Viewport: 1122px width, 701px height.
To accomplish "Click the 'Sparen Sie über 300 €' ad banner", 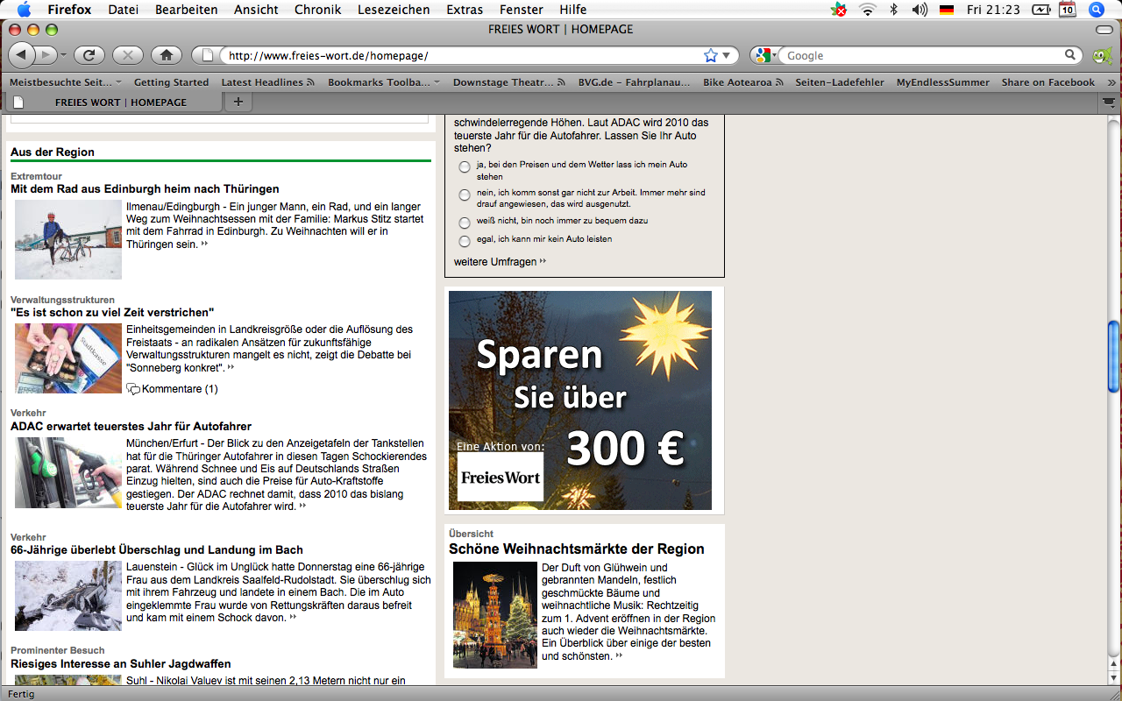I will pyautogui.click(x=580, y=400).
